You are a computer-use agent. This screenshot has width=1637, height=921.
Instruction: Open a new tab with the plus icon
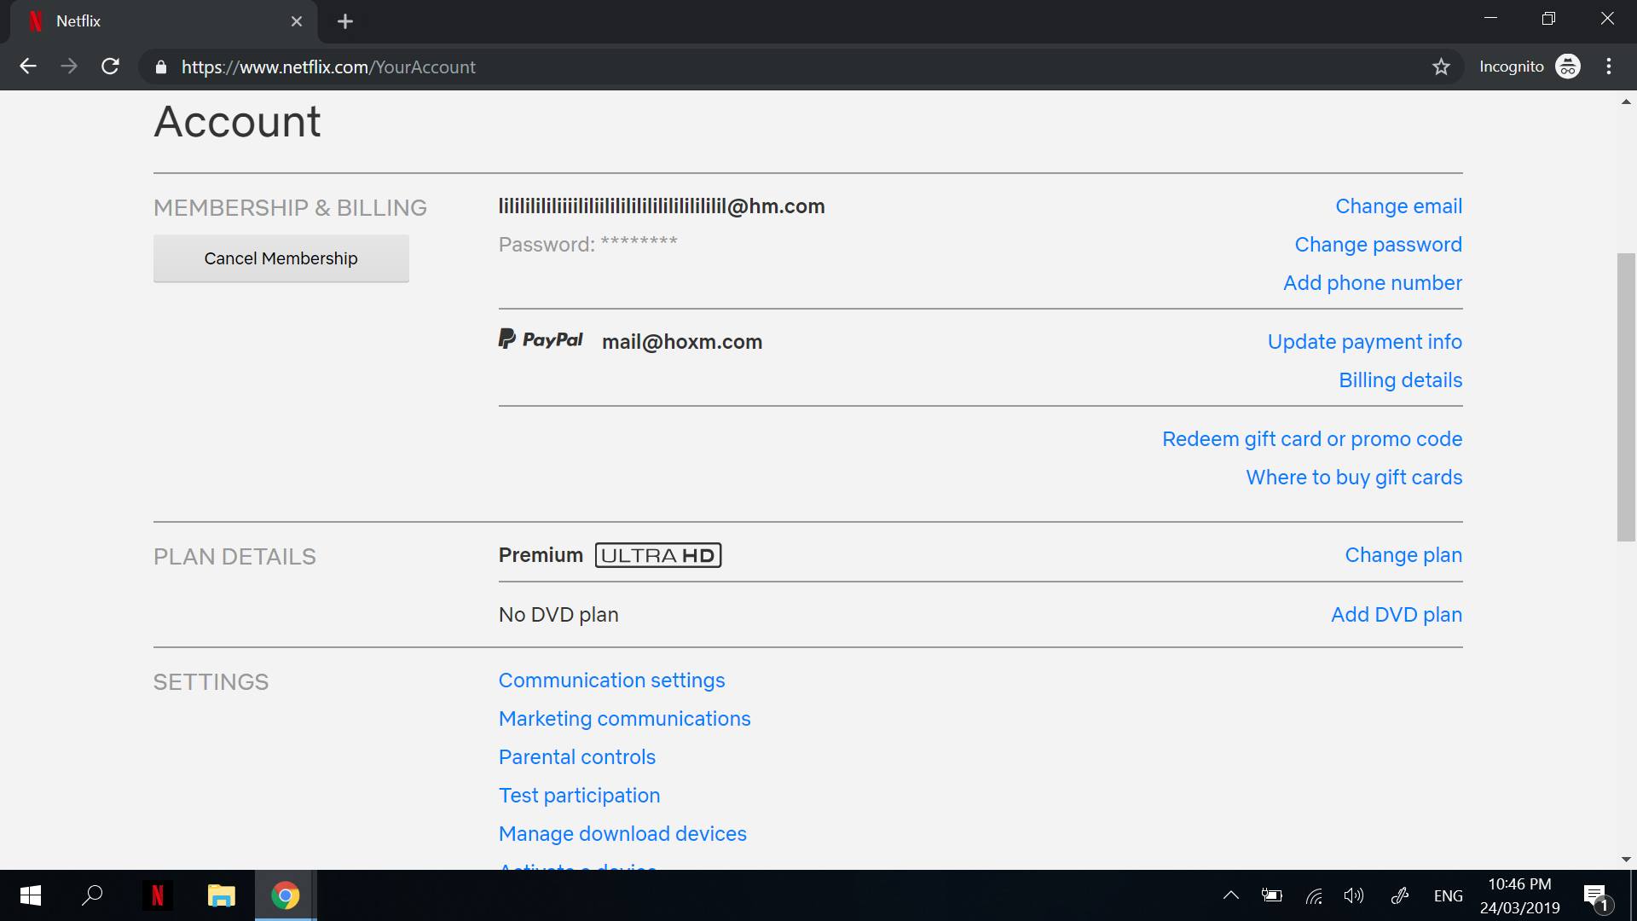pos(345,21)
